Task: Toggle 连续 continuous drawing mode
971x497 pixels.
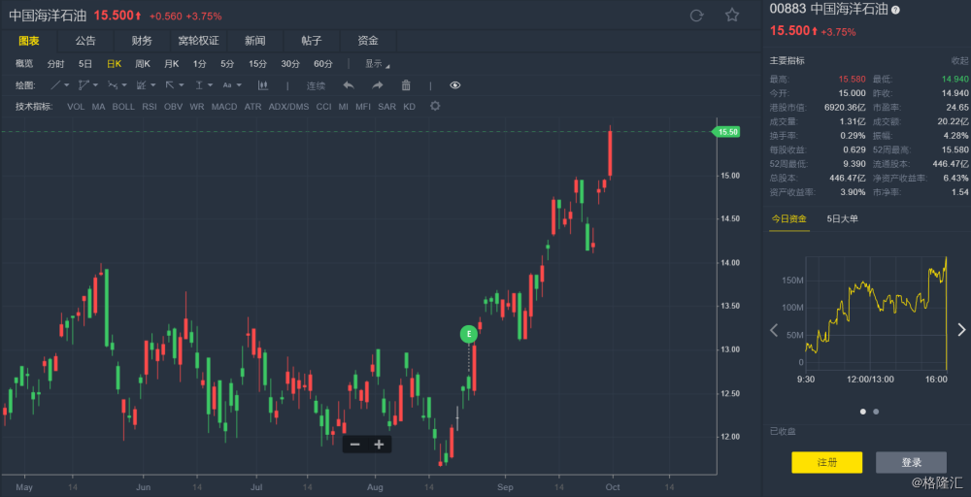Action: pos(316,85)
